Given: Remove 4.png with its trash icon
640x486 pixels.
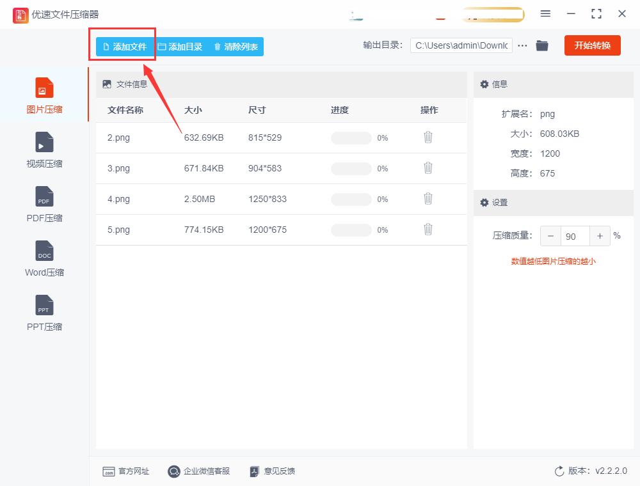Looking at the screenshot, I should (x=428, y=199).
